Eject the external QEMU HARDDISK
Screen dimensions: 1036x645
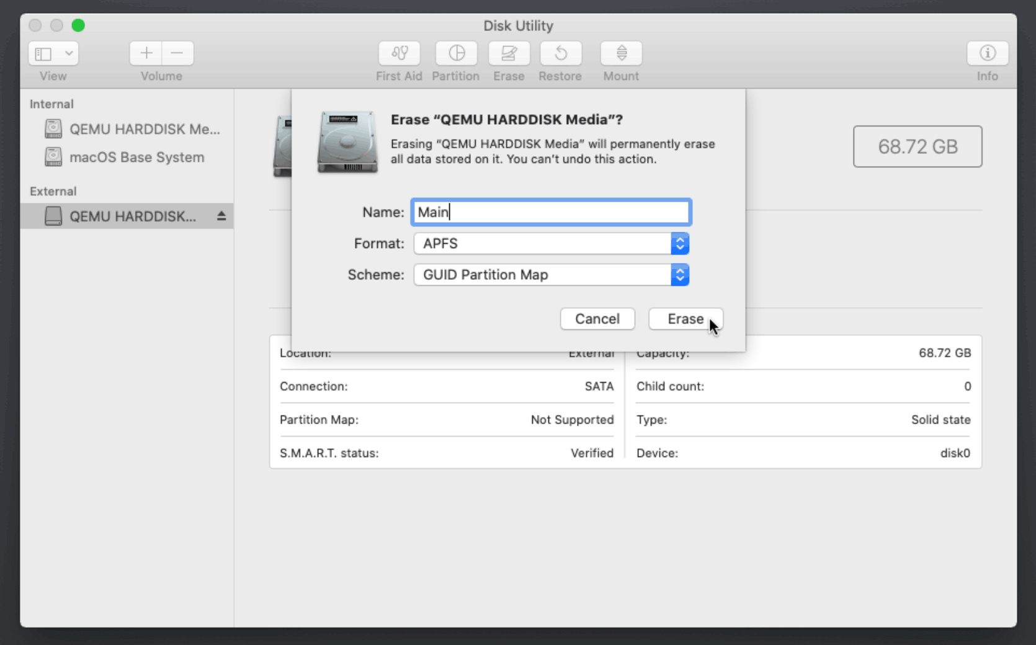point(221,216)
